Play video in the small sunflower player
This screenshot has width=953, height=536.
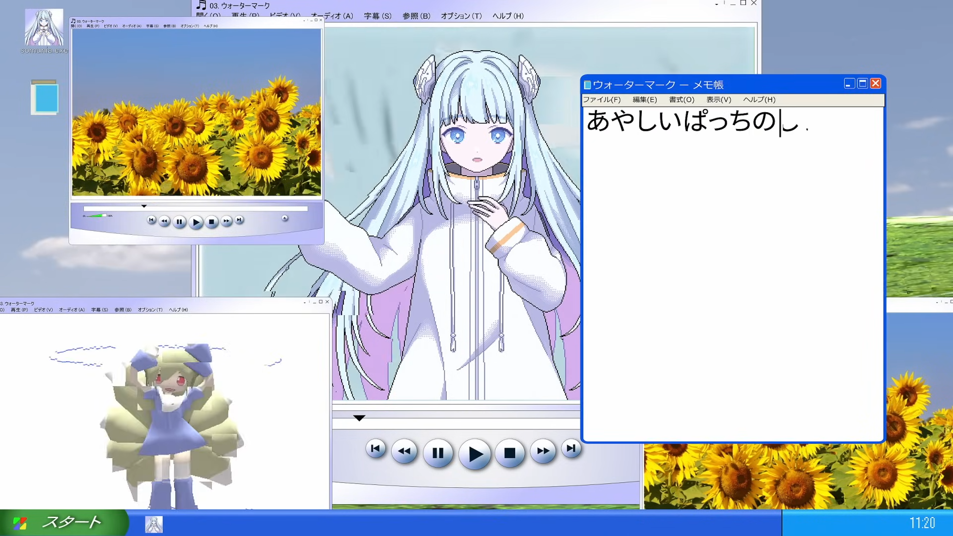tap(196, 222)
